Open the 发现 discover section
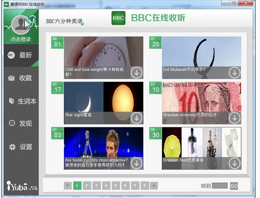 [21, 123]
